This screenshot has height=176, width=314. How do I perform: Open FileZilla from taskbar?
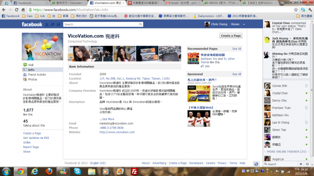[134, 172]
